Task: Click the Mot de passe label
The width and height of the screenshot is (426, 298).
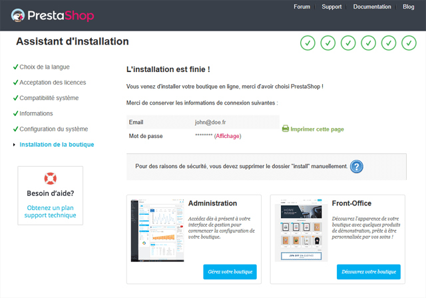Action: click(146, 136)
